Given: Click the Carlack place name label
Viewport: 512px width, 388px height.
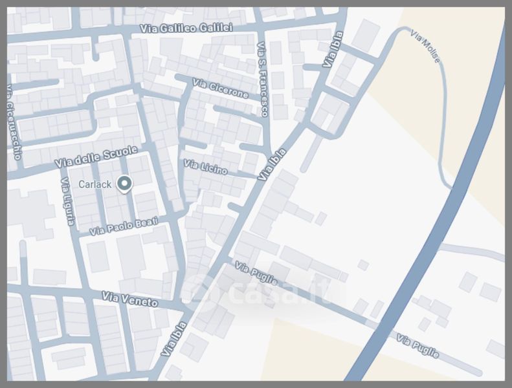Looking at the screenshot, I should click(95, 184).
